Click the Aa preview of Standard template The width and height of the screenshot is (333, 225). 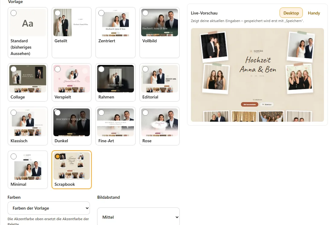tap(28, 23)
